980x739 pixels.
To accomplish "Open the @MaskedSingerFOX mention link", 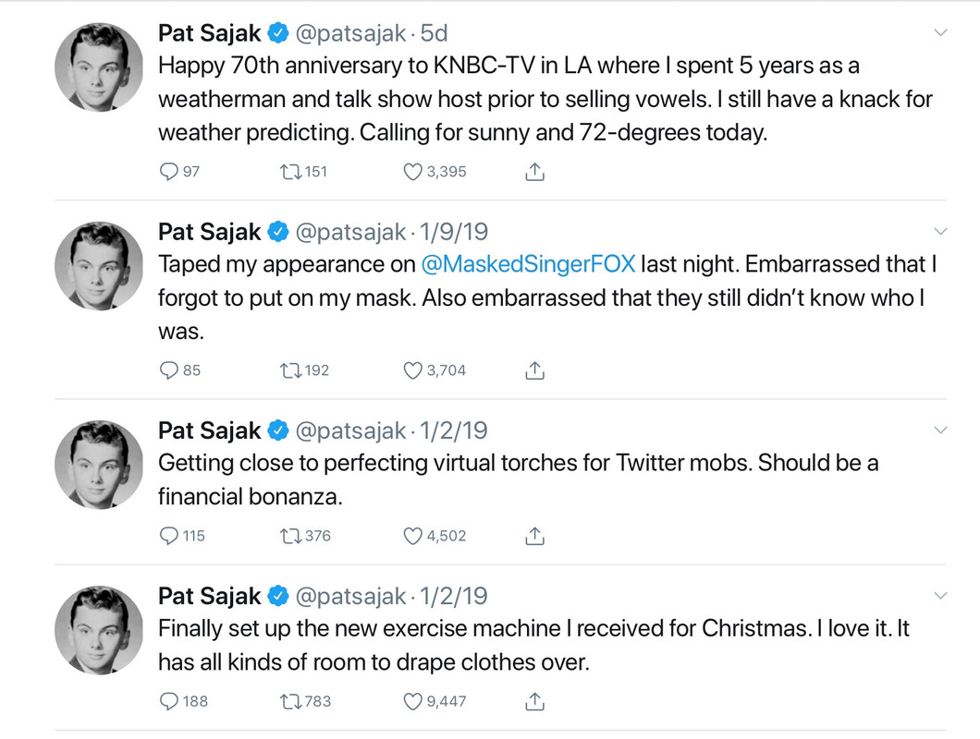I will [x=528, y=264].
